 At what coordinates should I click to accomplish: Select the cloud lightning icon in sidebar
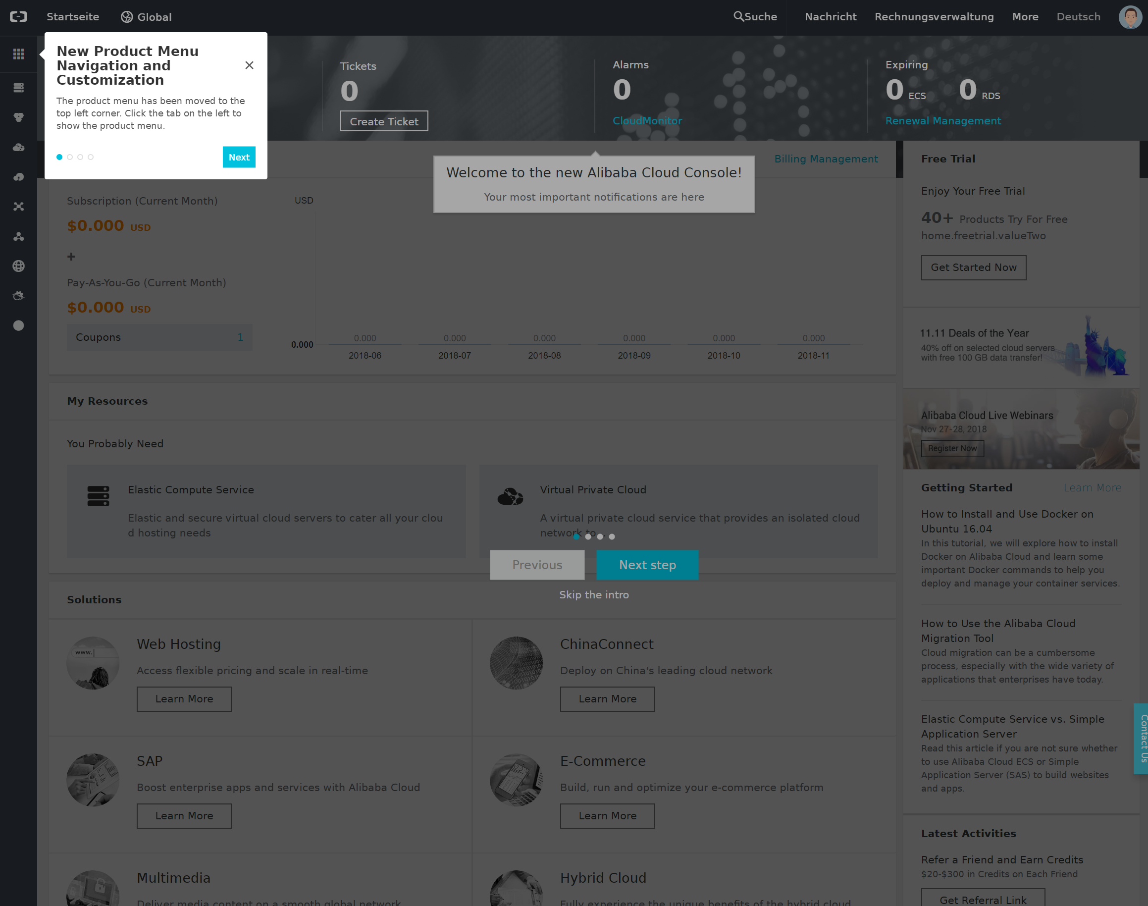click(18, 177)
